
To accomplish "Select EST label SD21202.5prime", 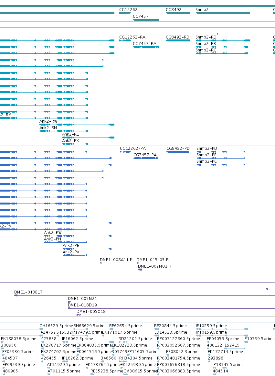I will 135,339.
